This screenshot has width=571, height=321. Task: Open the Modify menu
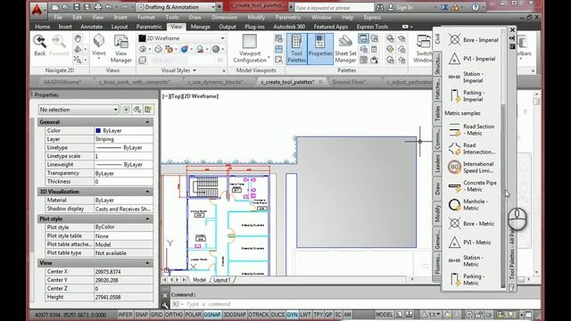pyautogui.click(x=256, y=17)
